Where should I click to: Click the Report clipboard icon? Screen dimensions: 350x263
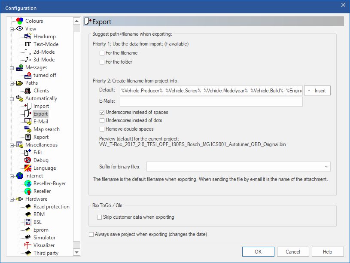28,137
